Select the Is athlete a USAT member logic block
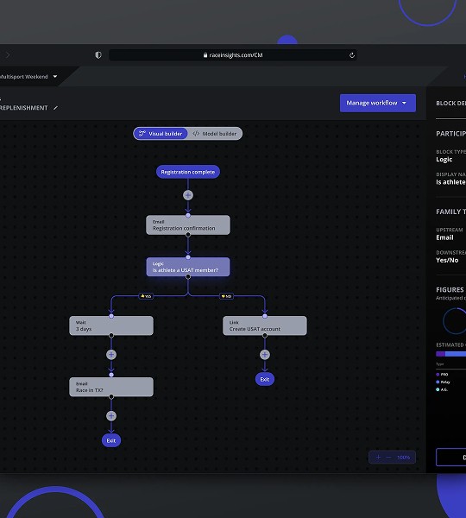This screenshot has width=466, height=518. click(x=188, y=267)
